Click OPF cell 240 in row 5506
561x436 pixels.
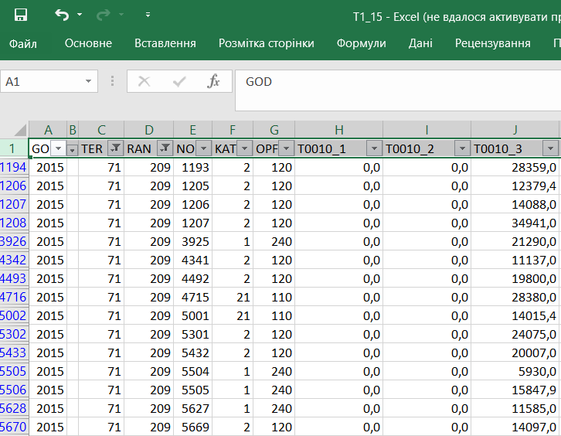pos(274,390)
